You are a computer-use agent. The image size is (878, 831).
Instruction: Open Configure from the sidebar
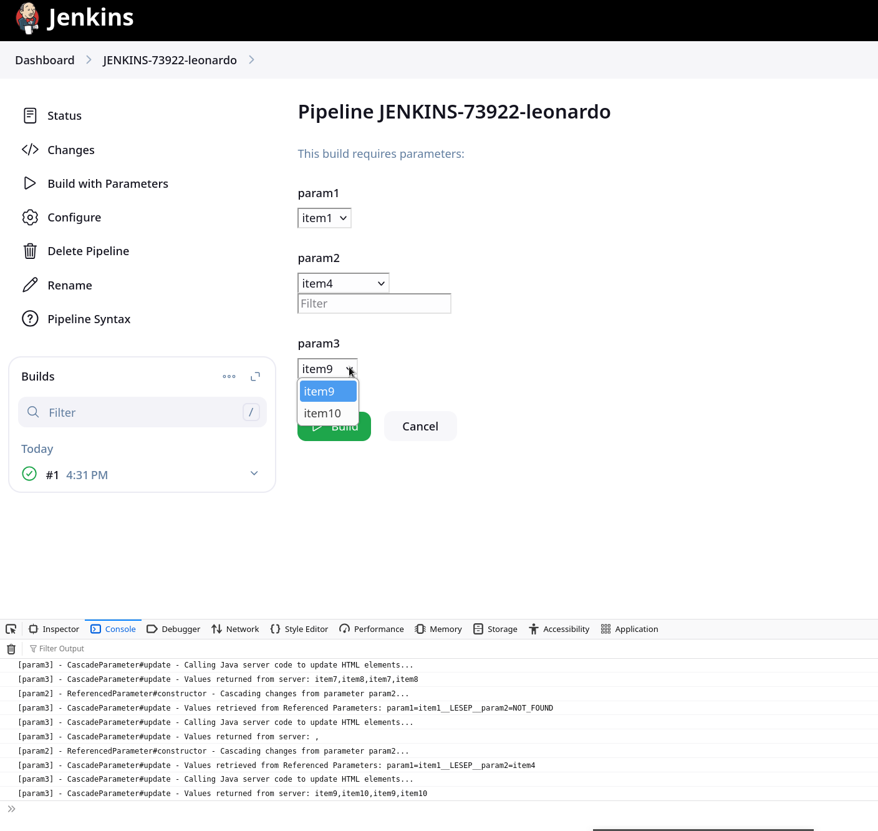pos(74,218)
